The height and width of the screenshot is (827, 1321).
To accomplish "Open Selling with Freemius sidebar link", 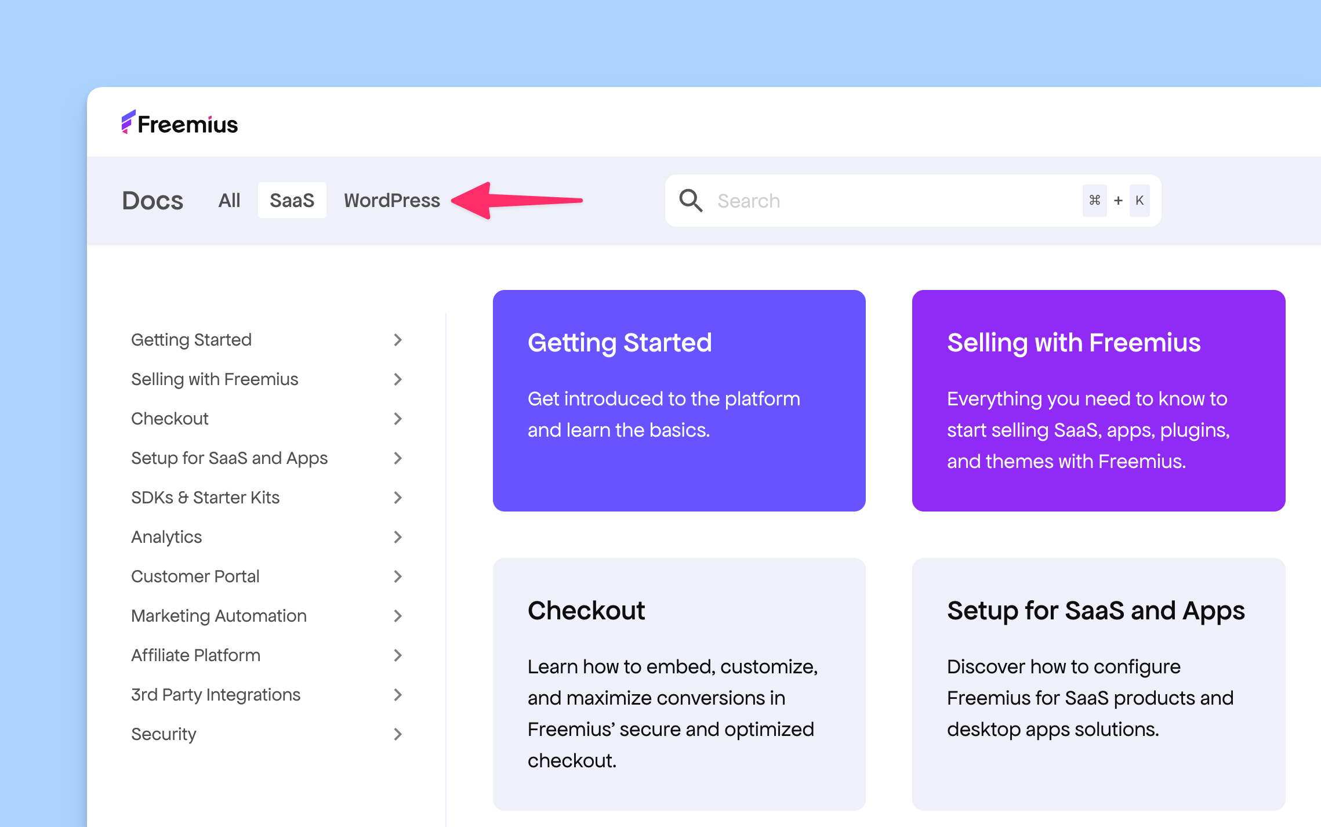I will [215, 379].
